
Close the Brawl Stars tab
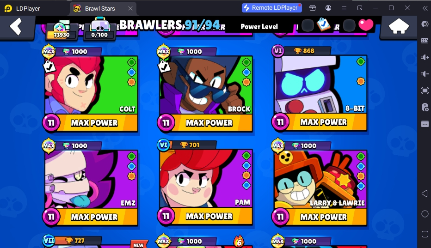click(130, 8)
